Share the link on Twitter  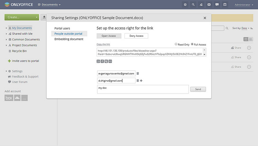click(106, 61)
